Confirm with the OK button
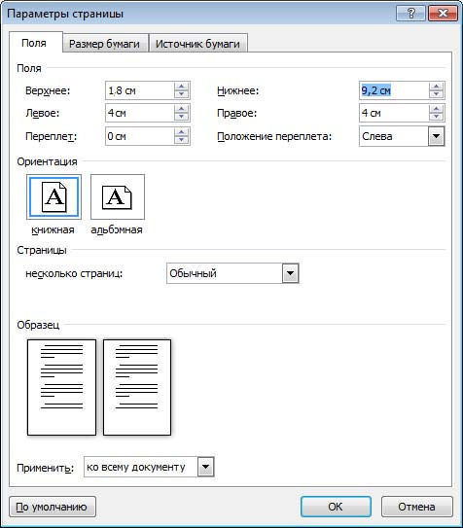 336,507
